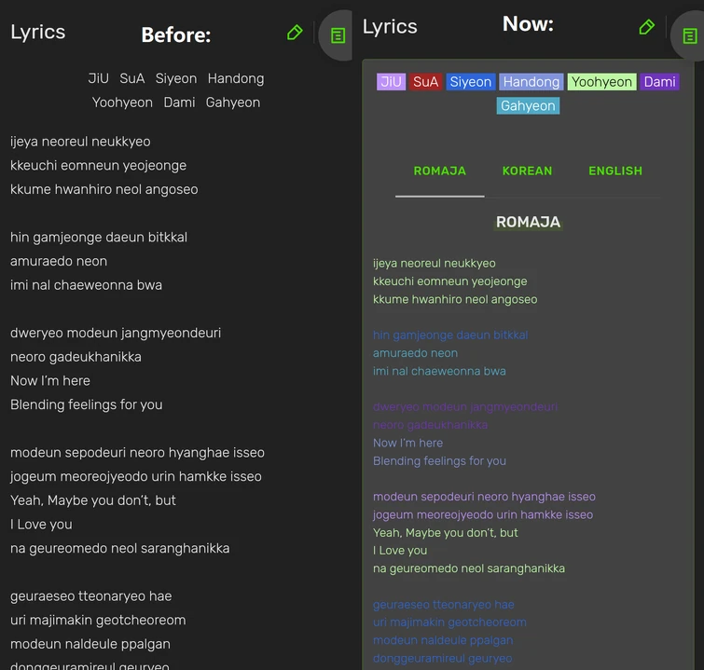Click the colored lyric line "Now I'm here"
This screenshot has height=670, width=704.
coord(407,443)
